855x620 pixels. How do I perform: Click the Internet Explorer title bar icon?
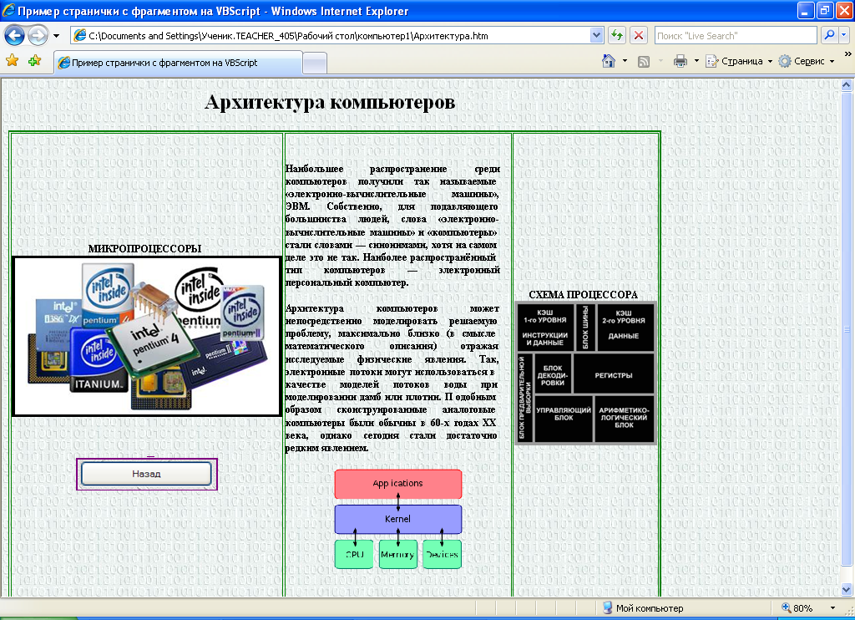pos(8,10)
